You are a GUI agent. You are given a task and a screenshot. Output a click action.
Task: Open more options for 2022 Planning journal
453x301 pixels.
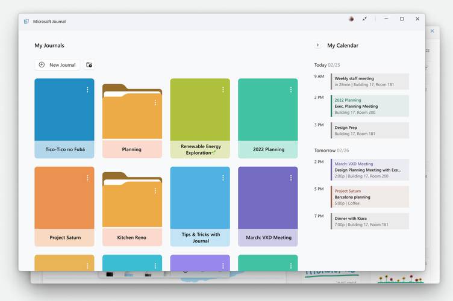coord(290,90)
